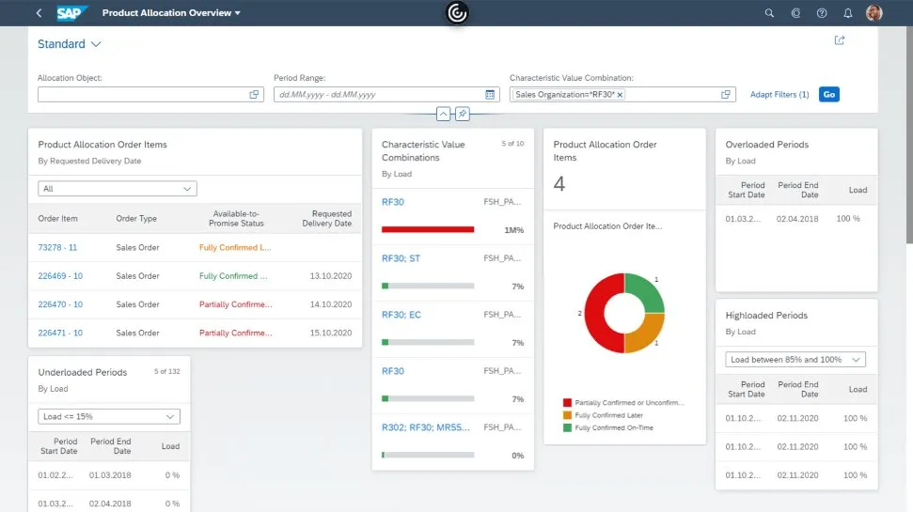The height and width of the screenshot is (512, 913).
Task: Open the 'Load <= 15%' dropdown
Action: pos(109,416)
